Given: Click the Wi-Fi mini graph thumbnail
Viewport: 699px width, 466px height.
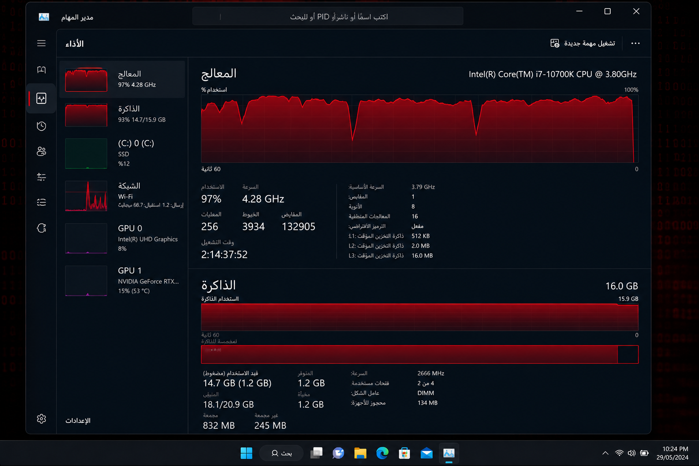Looking at the screenshot, I should click(x=86, y=196).
